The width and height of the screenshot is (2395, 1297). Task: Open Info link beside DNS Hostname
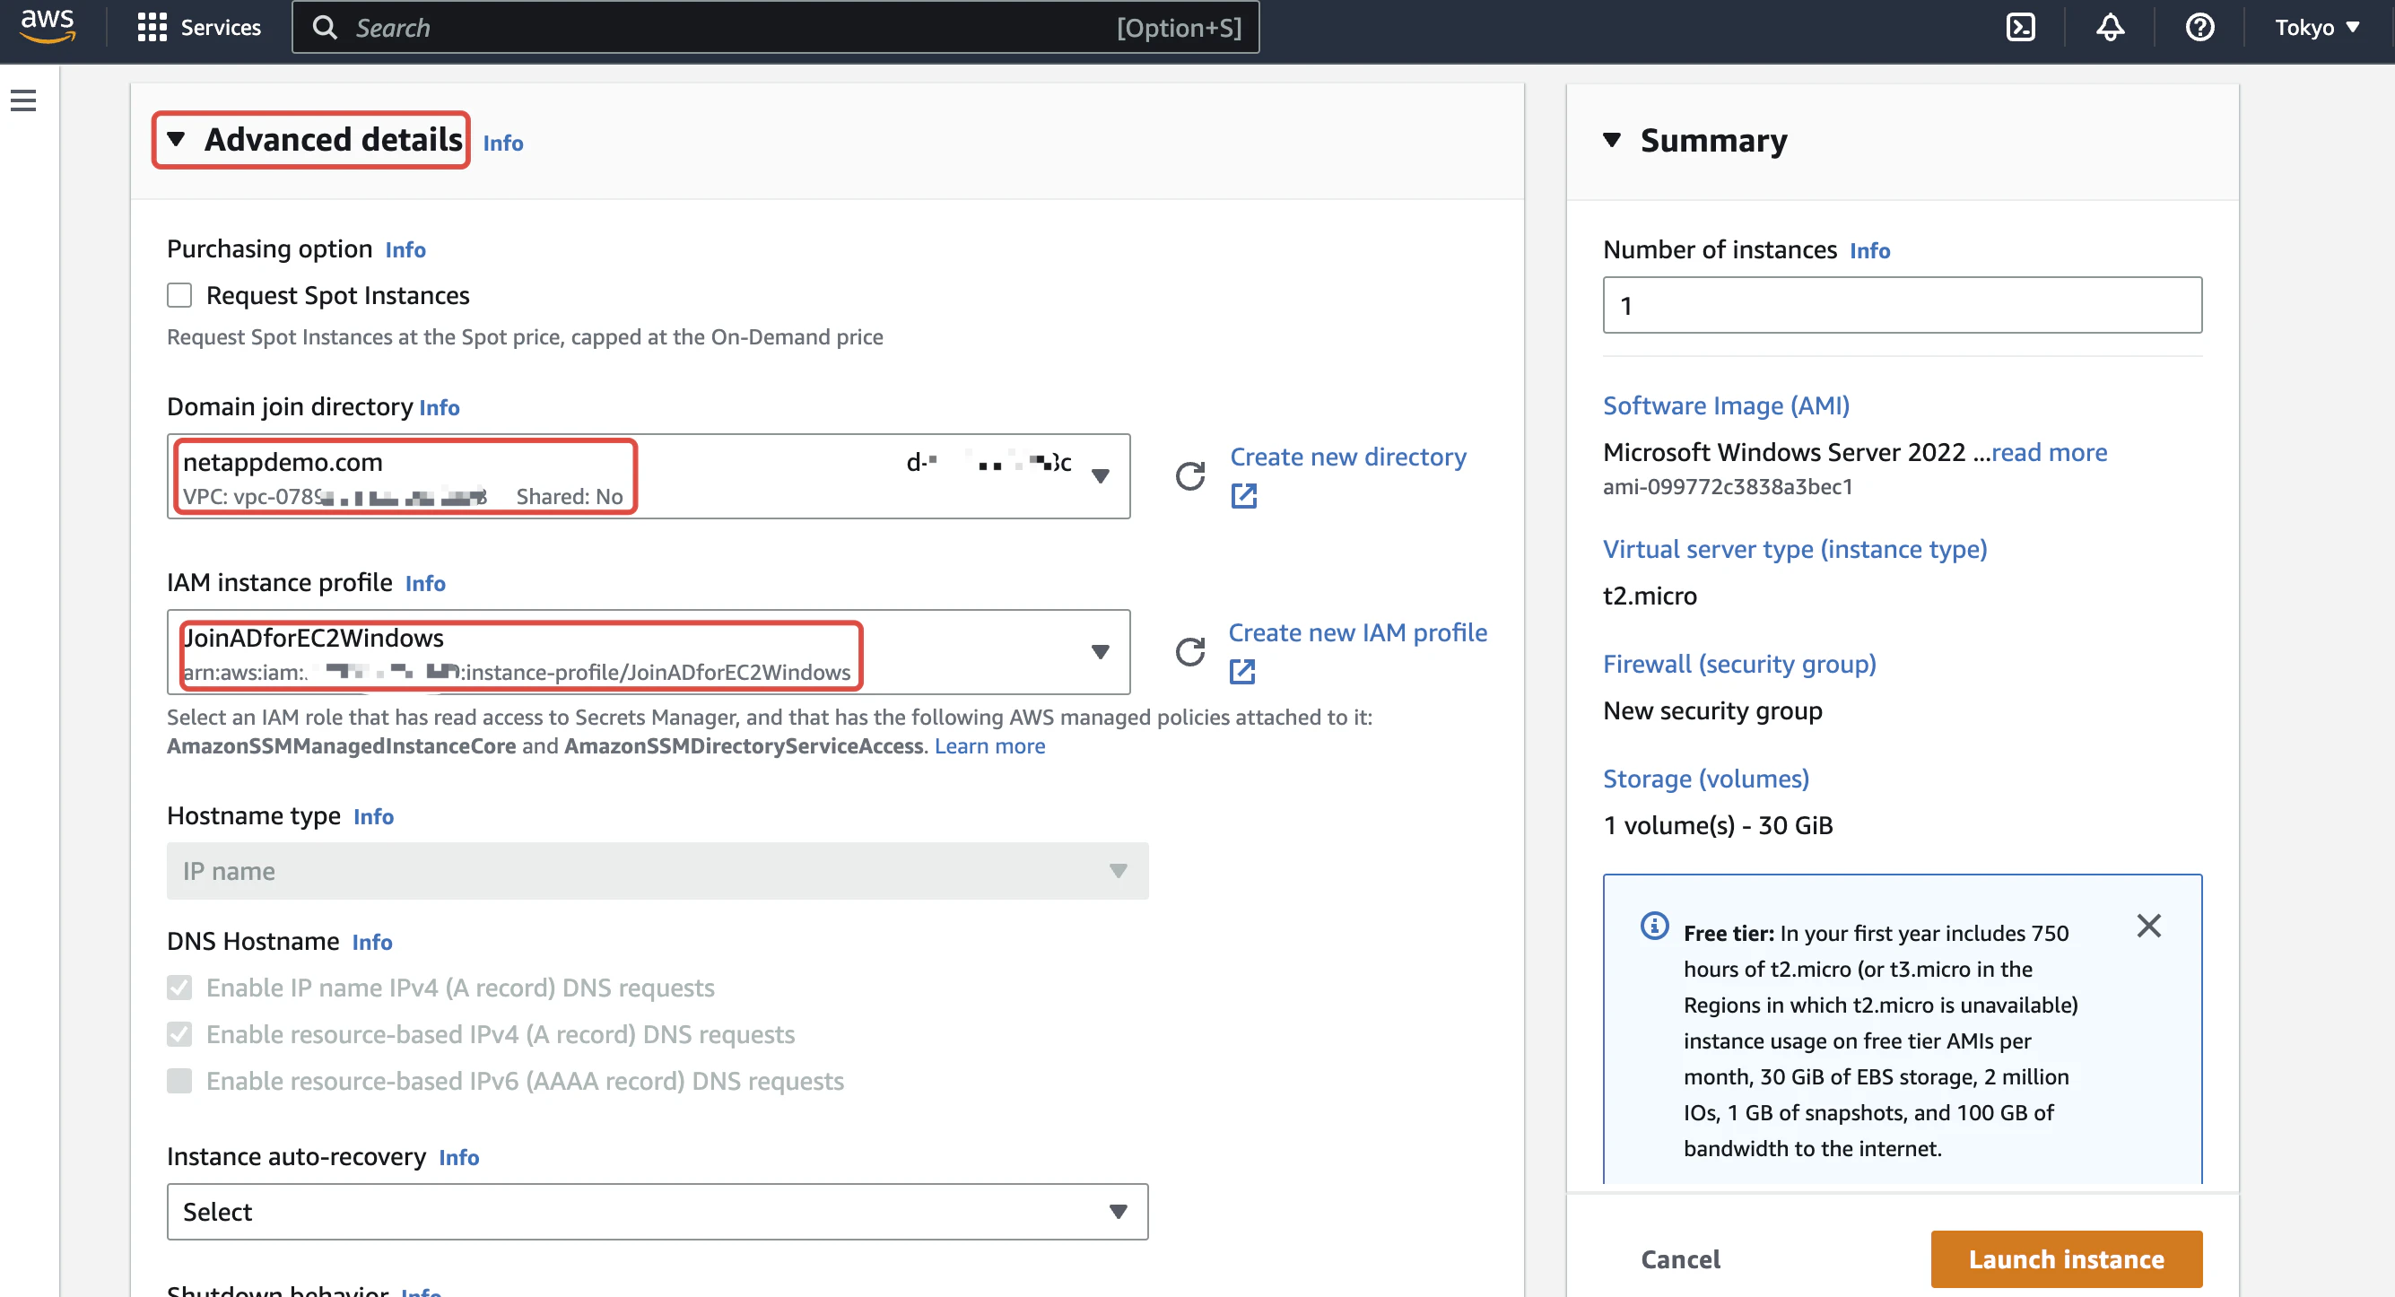coord(372,942)
